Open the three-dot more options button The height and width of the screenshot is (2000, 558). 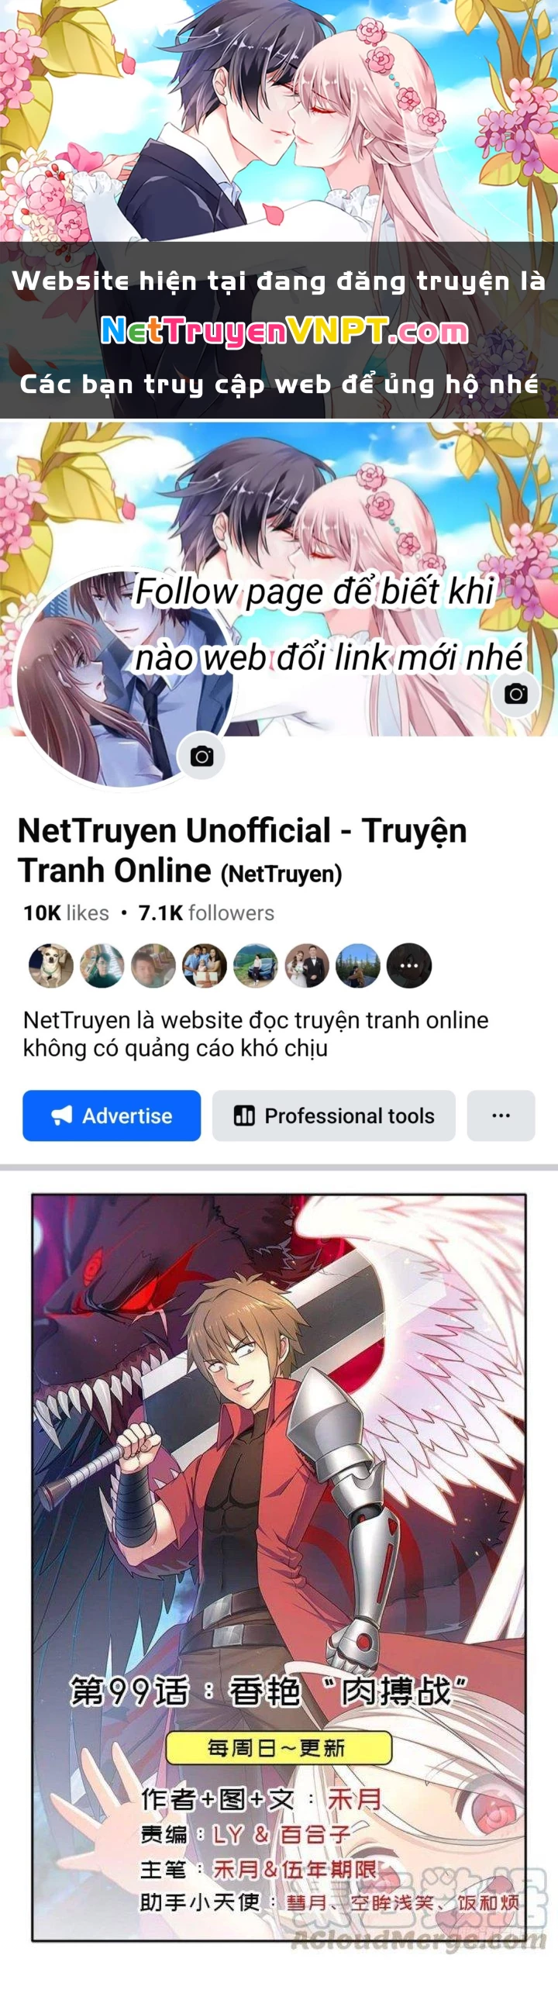click(501, 1115)
